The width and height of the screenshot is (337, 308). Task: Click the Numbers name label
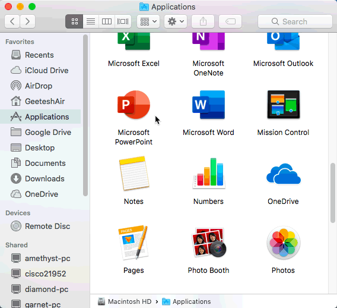pos(208,202)
